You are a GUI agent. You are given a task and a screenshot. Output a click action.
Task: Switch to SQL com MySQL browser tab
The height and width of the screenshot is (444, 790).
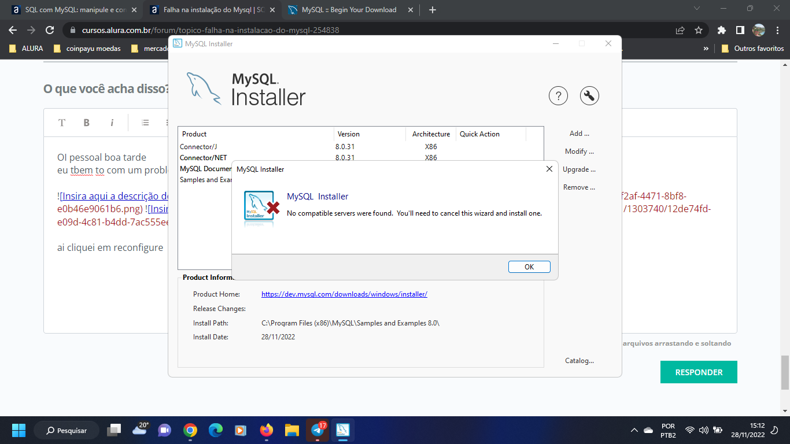[x=73, y=10]
